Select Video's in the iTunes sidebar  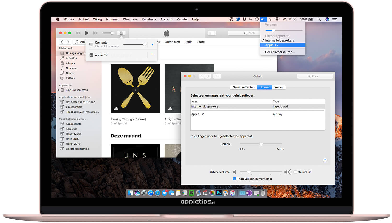pos(70,78)
